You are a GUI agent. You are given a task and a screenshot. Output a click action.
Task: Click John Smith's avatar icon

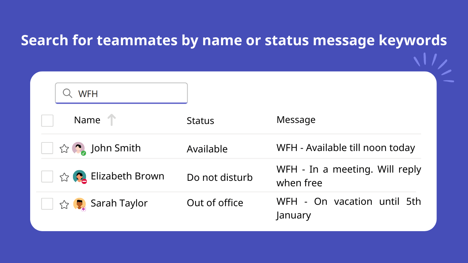pyautogui.click(x=78, y=148)
